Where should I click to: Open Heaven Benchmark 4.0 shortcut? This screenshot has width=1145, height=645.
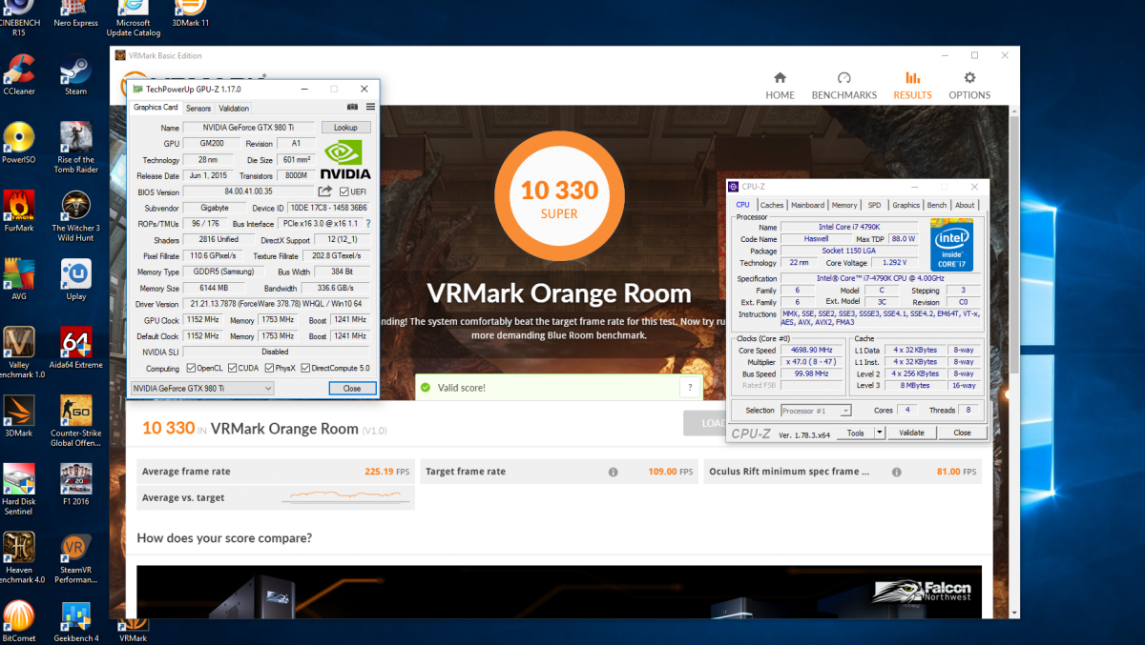pos(19,558)
